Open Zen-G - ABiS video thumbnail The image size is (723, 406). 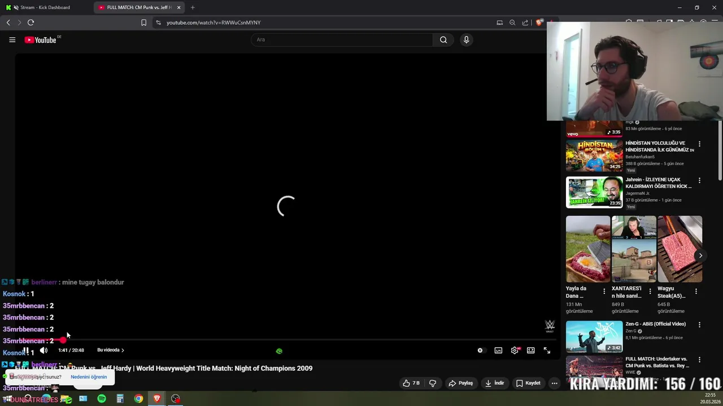coord(594,336)
